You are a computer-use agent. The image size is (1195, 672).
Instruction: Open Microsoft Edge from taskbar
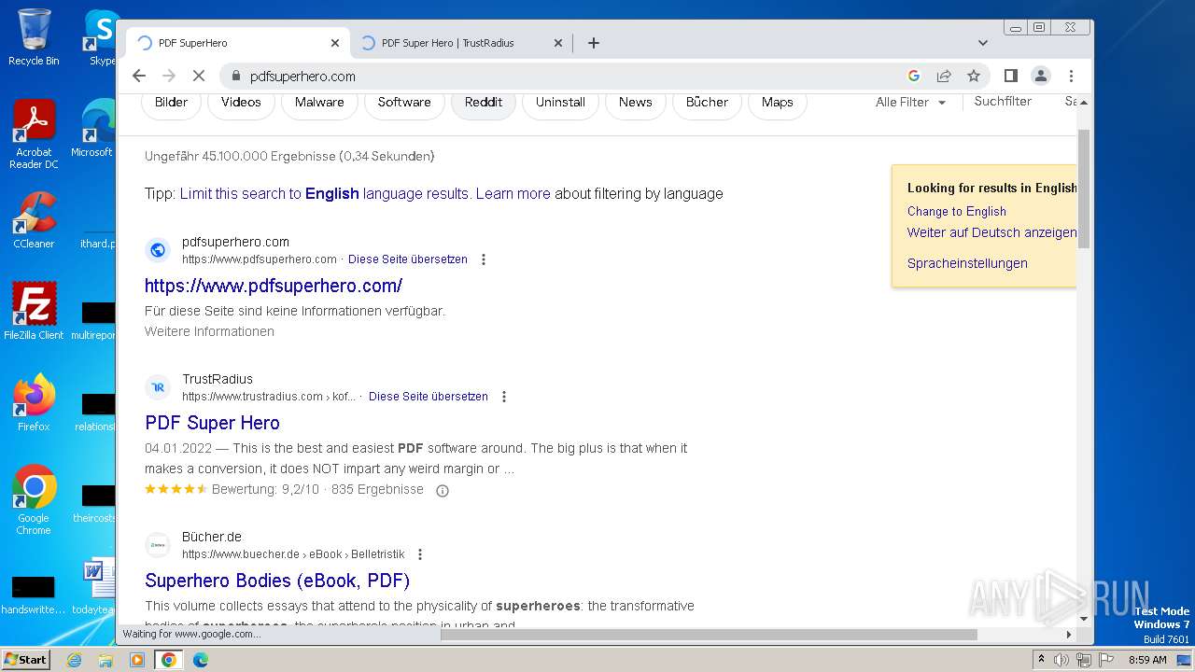point(201,660)
